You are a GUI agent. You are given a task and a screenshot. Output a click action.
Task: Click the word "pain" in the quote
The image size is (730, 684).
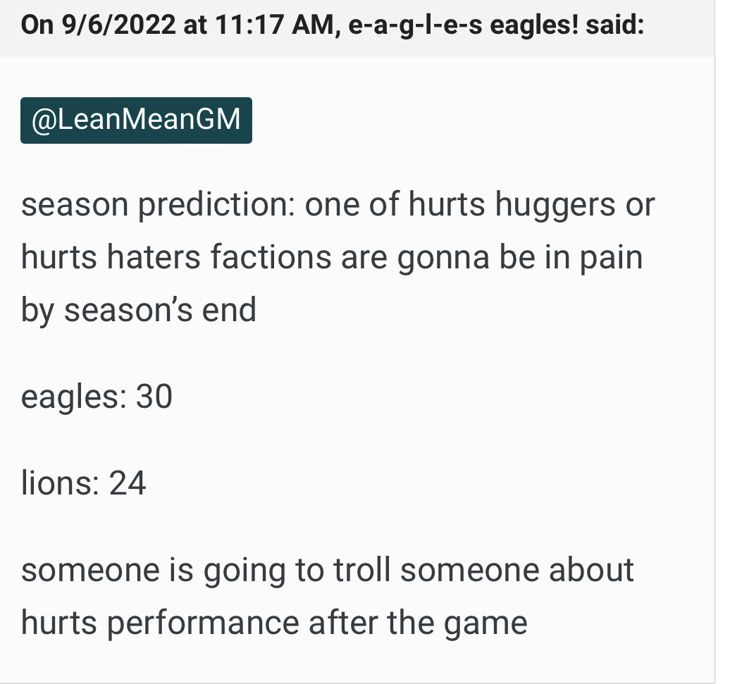pos(612,259)
